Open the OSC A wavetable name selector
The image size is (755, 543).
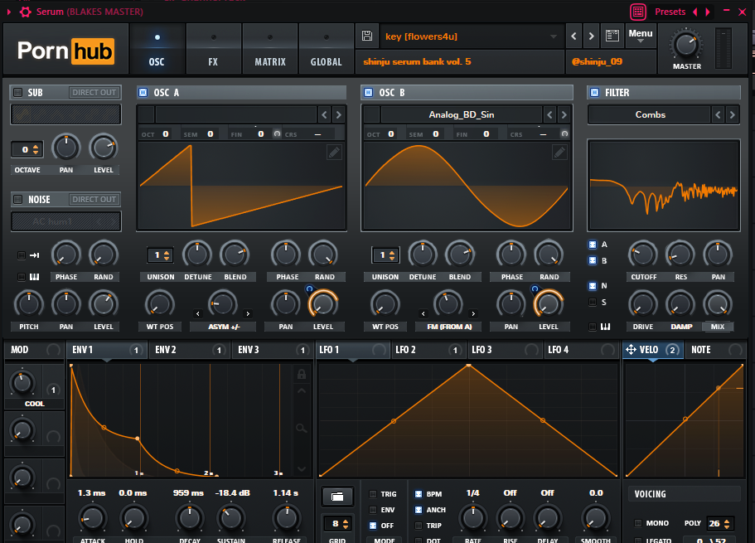coord(235,114)
